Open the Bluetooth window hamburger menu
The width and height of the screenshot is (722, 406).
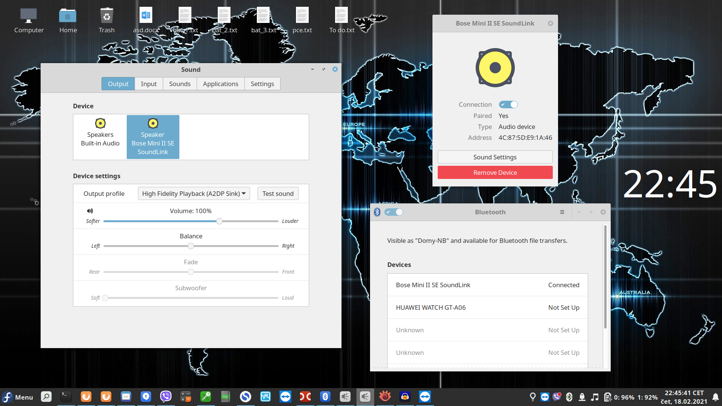coord(562,212)
